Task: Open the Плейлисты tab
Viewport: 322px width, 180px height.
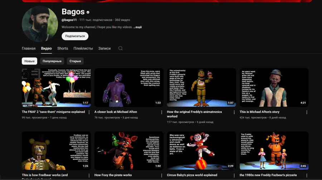Action: pyautogui.click(x=83, y=48)
